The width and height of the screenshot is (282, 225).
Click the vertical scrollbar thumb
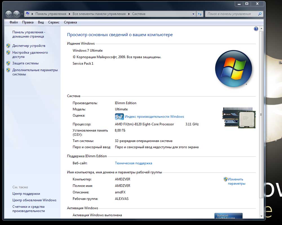(x=261, y=115)
